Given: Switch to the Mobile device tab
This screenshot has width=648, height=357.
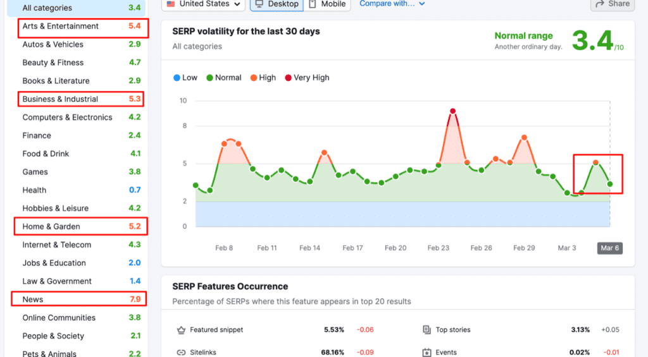Looking at the screenshot, I should click(x=328, y=4).
